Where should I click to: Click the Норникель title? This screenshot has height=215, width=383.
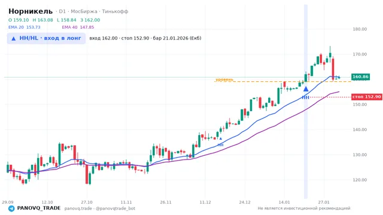31,11
